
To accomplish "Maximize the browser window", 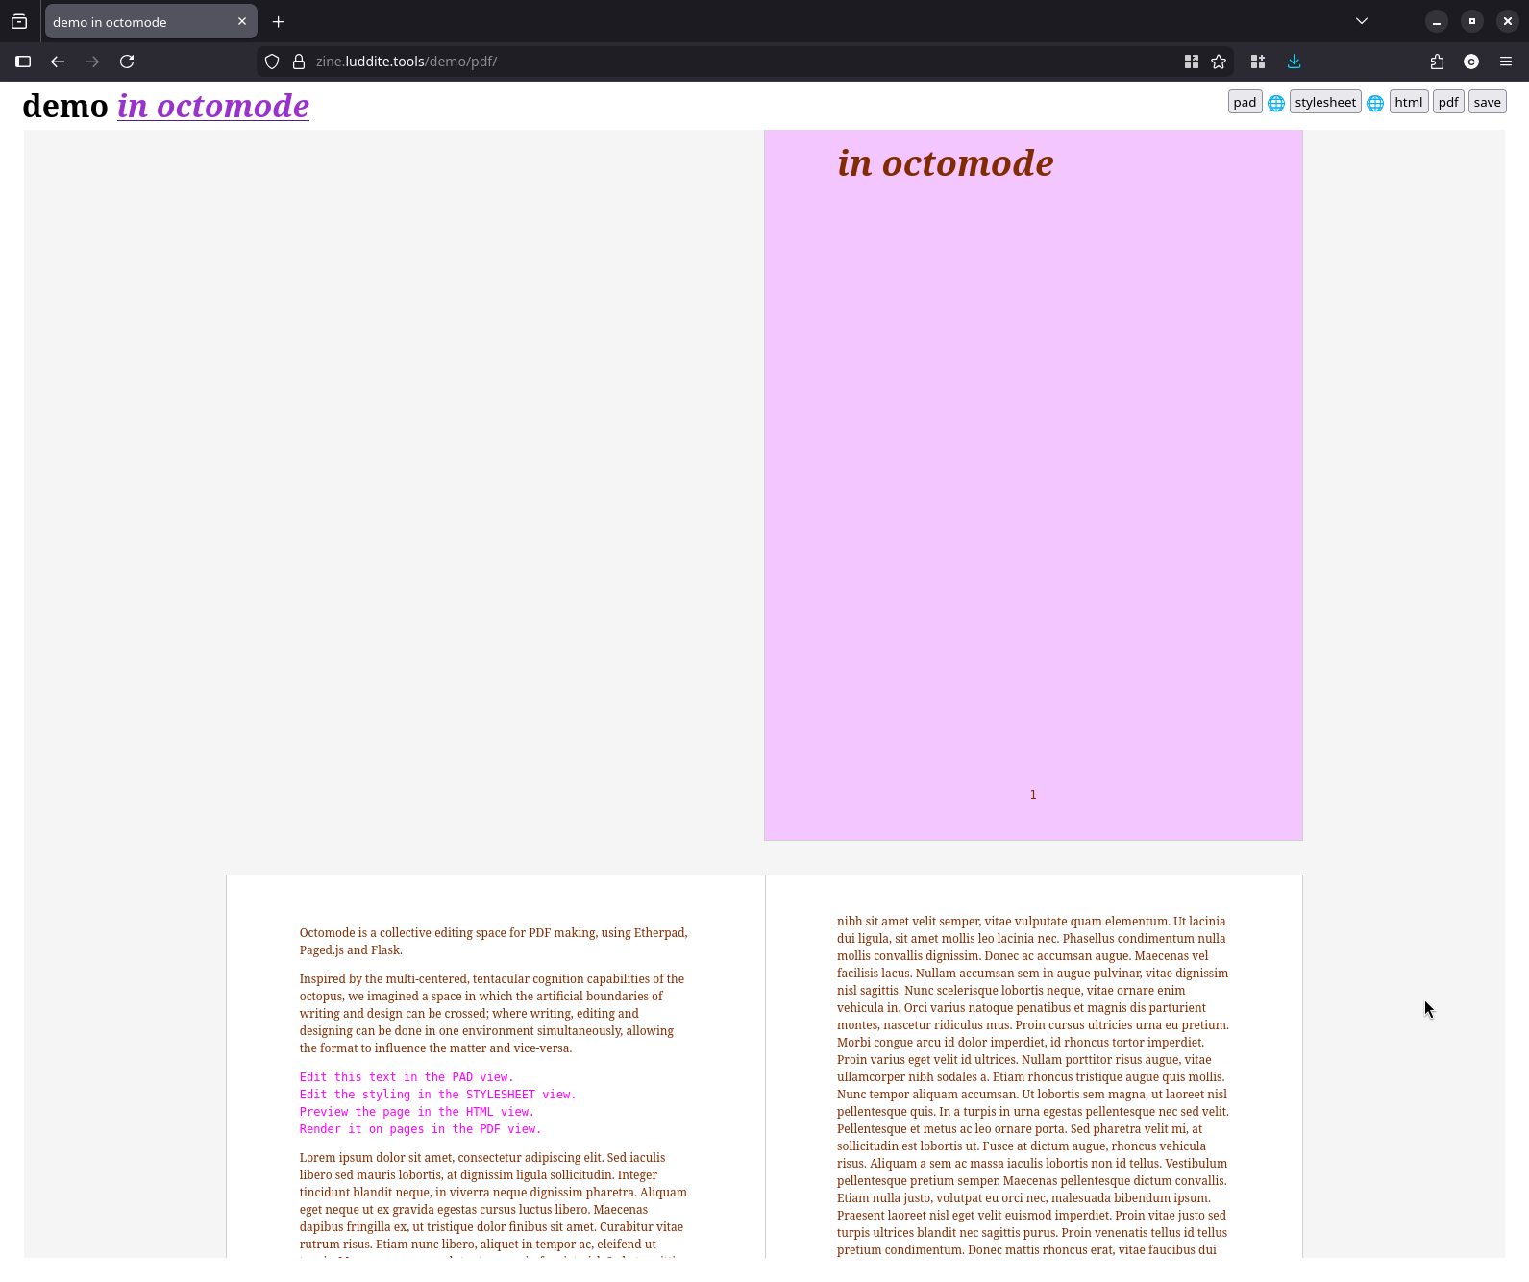I will [1472, 21].
